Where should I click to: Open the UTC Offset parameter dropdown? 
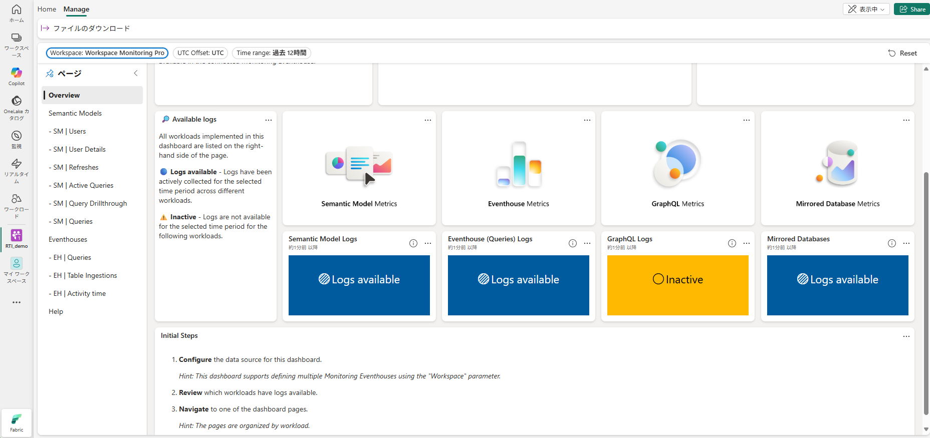[x=200, y=53]
